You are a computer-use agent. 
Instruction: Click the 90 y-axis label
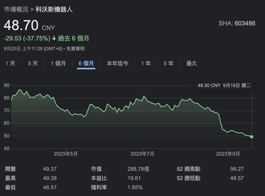tap(7, 85)
